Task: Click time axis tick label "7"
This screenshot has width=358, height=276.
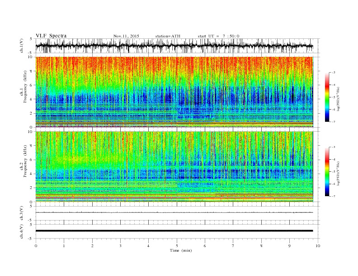Action: [x=233, y=246]
